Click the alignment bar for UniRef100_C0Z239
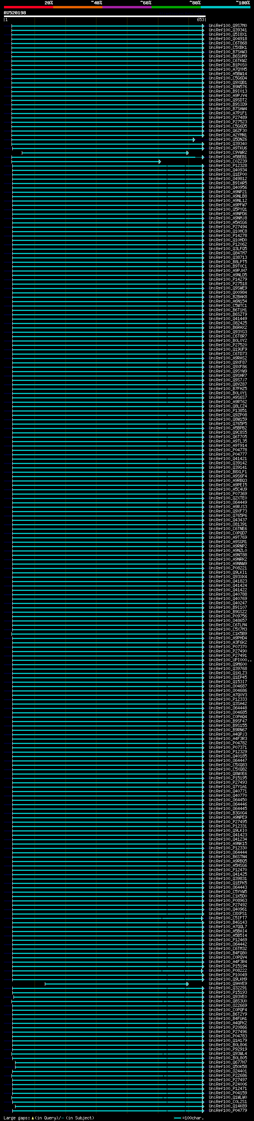Image resolution: width=254 pixels, height=1121 pixels. click(86, 161)
